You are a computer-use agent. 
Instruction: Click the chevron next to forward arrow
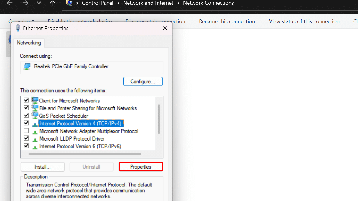coord(39,3)
